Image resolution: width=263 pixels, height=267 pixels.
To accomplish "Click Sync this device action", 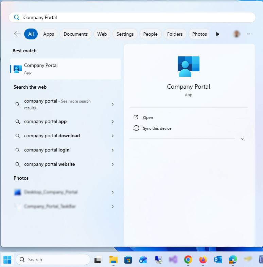I will pos(157,128).
